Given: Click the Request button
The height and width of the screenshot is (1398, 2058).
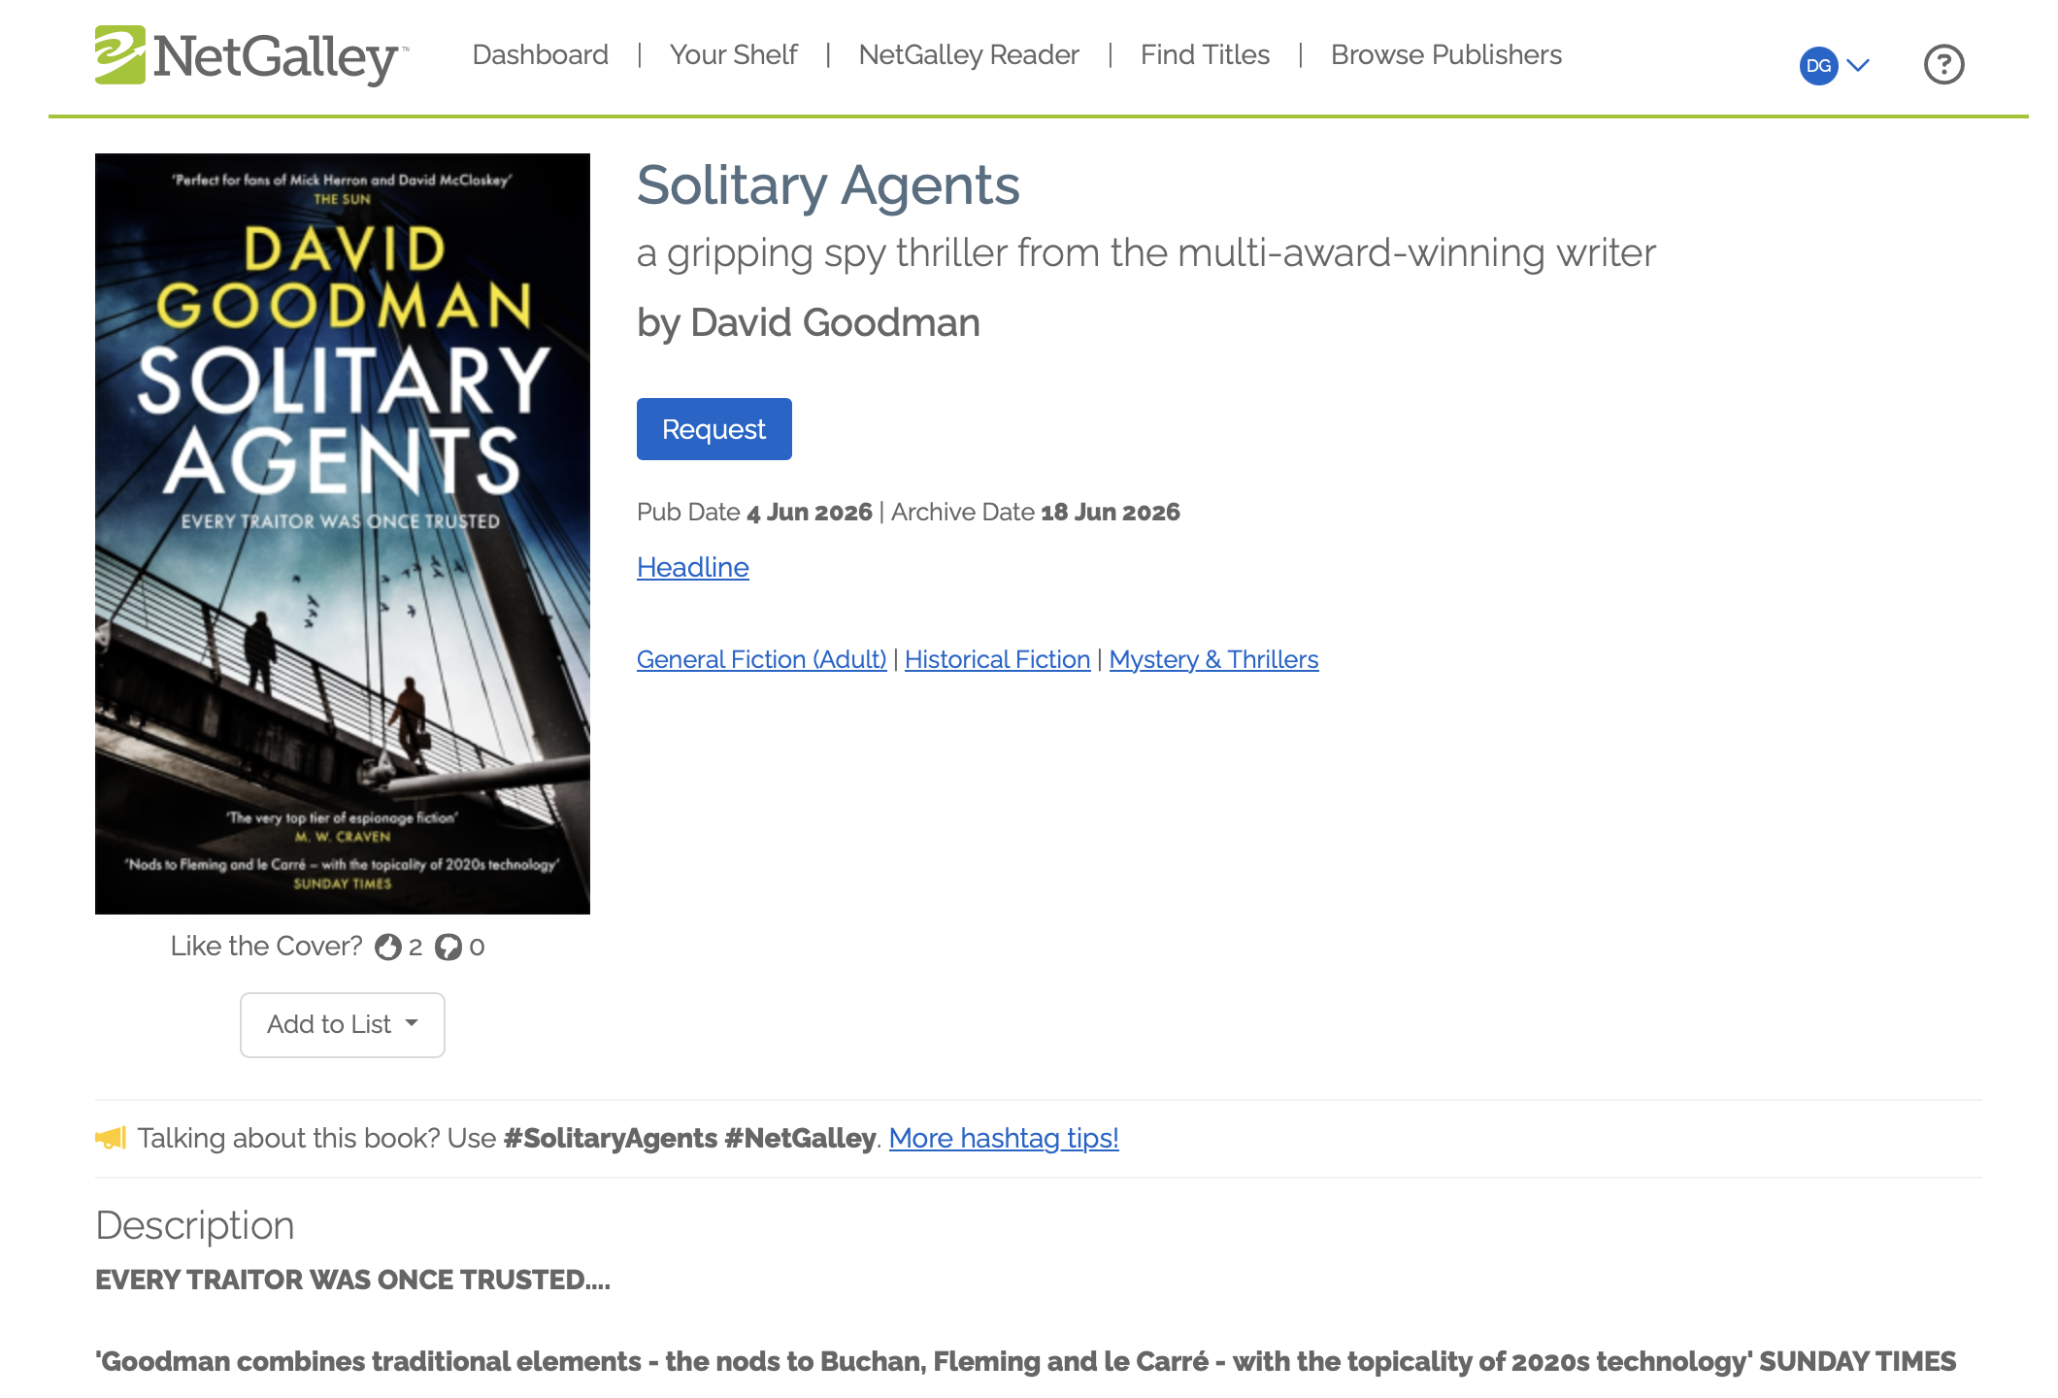Looking at the screenshot, I should [714, 428].
